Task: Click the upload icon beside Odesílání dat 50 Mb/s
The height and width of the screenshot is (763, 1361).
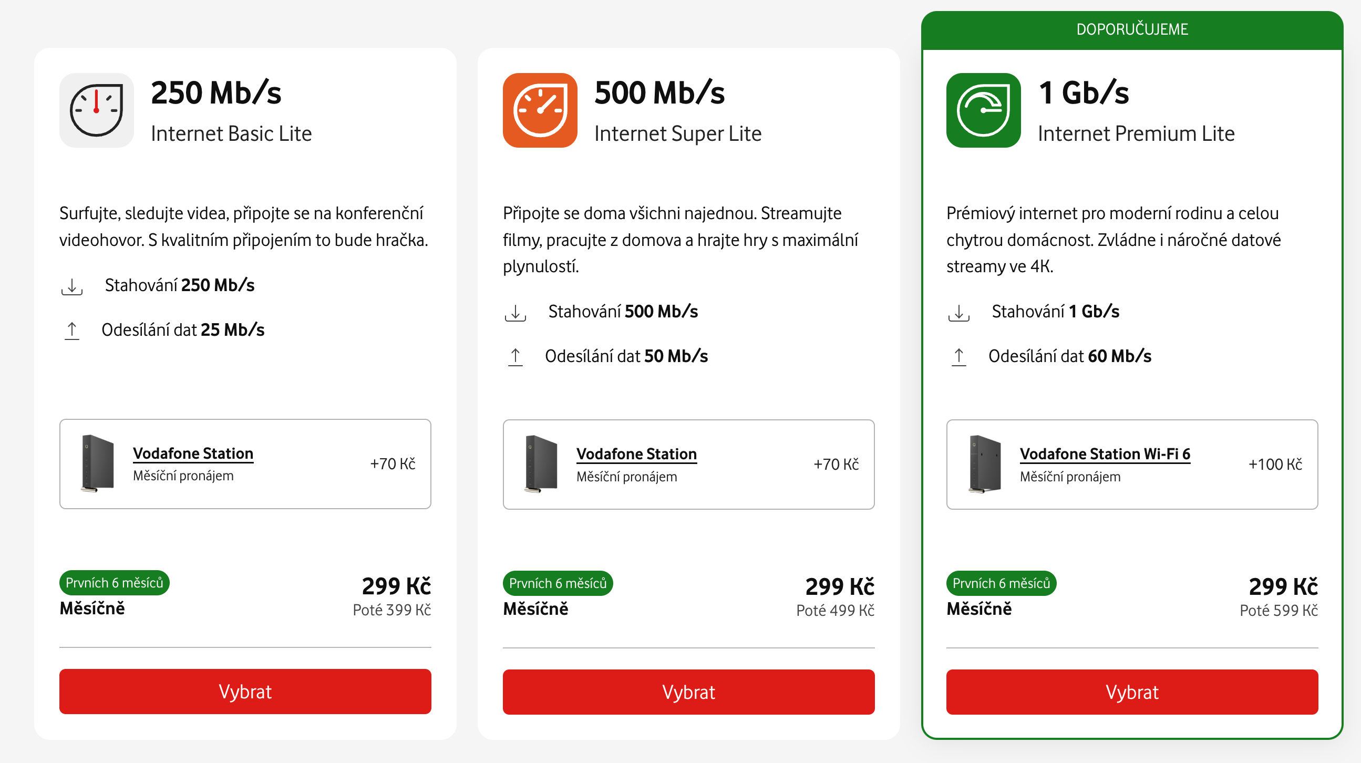Action: point(515,357)
